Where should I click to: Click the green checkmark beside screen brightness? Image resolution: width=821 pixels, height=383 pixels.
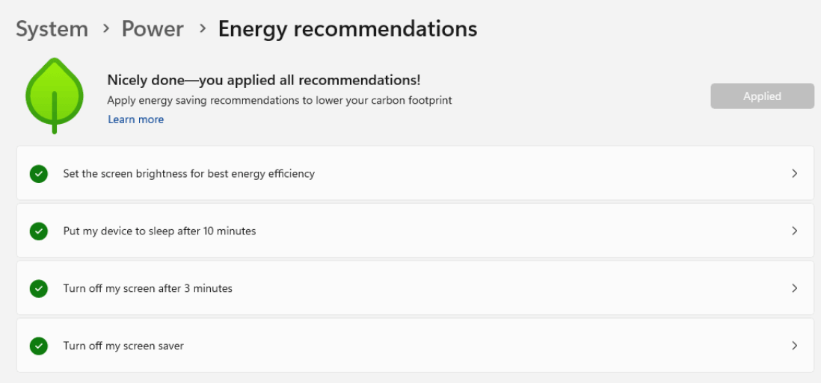click(x=38, y=174)
